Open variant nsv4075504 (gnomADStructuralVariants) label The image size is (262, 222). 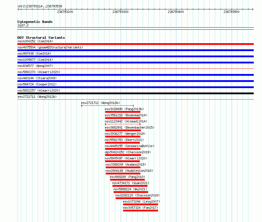(x=50, y=47)
